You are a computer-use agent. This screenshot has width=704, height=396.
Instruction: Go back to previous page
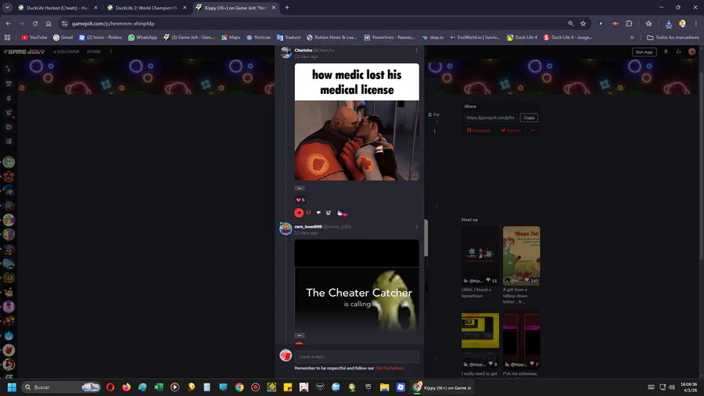point(8,23)
